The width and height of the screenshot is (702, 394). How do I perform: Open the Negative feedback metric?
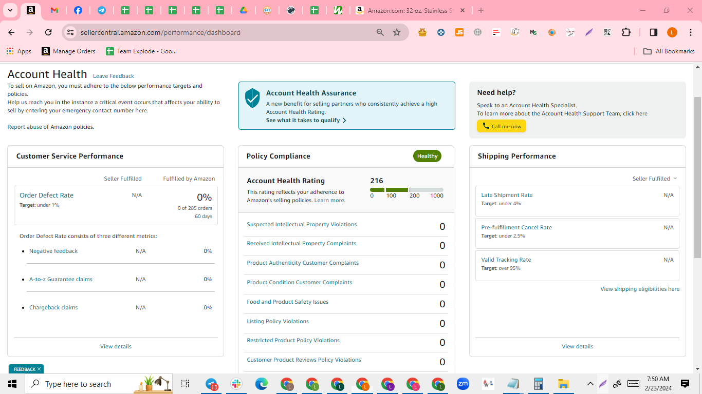tap(53, 251)
